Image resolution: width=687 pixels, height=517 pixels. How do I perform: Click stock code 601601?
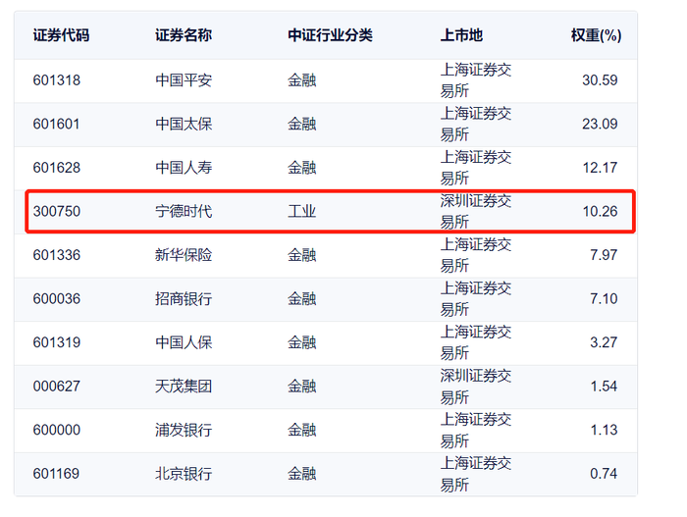coord(56,125)
